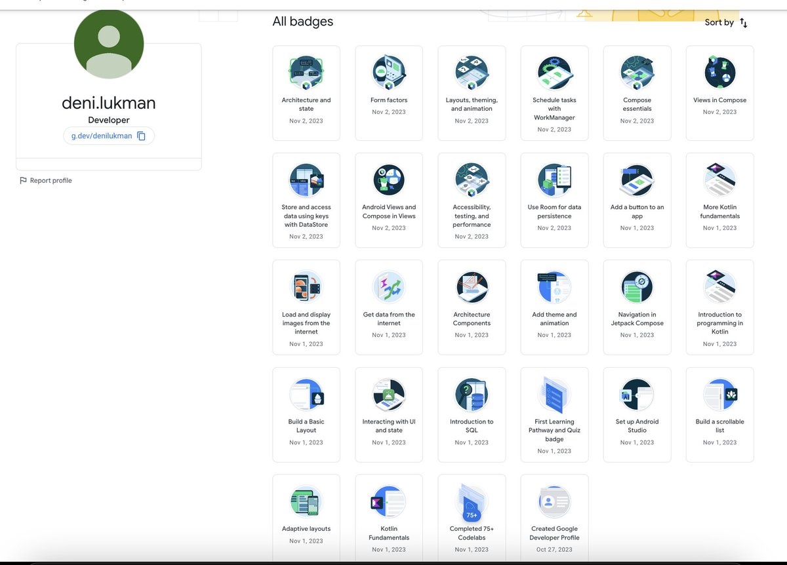
Task: Click the Kotlin Fundamentals title text
Action: click(x=389, y=533)
